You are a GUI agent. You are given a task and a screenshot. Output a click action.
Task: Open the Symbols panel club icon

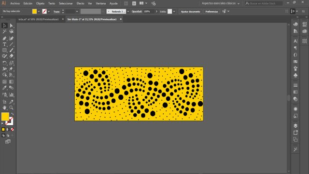(295, 75)
